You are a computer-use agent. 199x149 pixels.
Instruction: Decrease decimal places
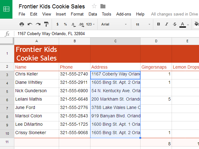point(73,24)
